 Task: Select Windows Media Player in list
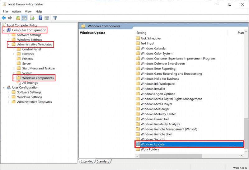coord(156,104)
